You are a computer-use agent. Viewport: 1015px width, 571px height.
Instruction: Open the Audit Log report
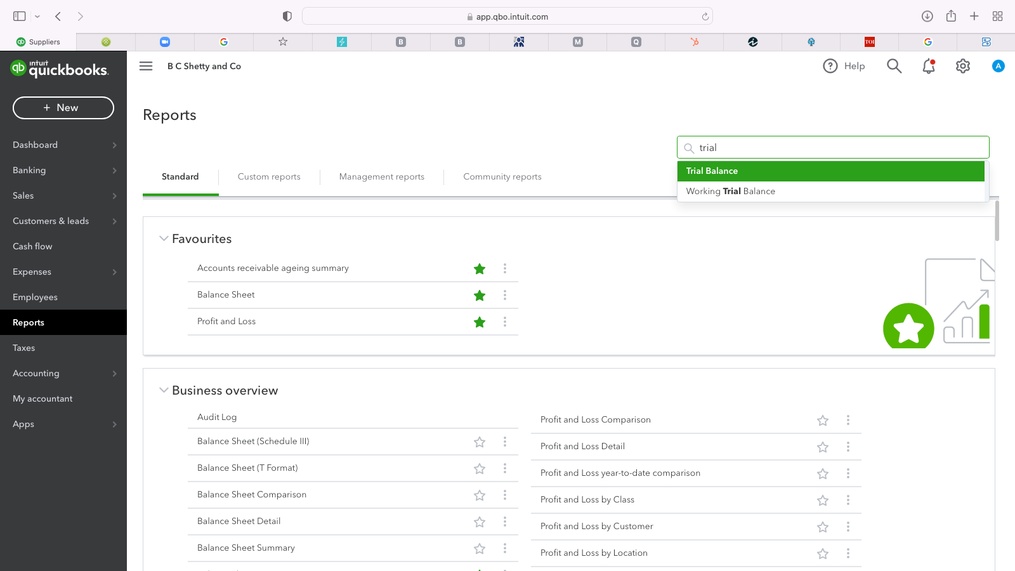217,417
